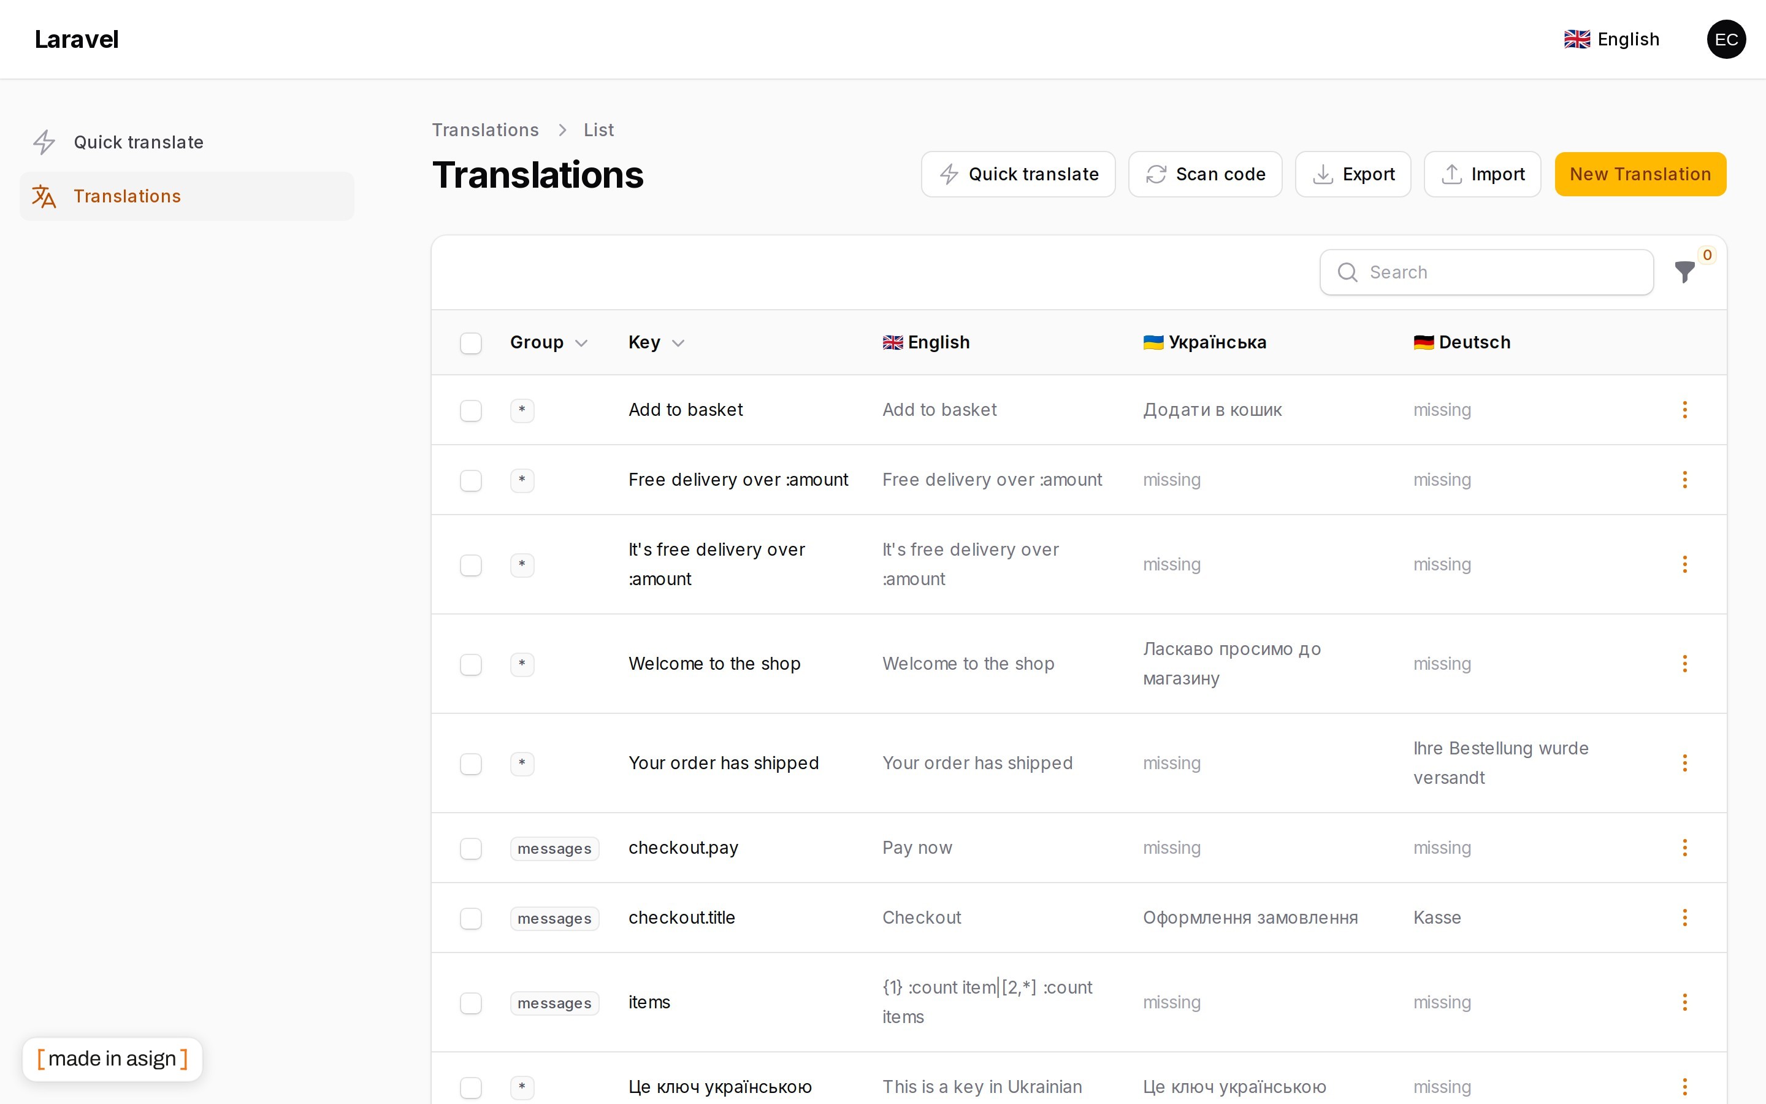Check the Welcome to the shop row checkbox
The image size is (1766, 1104).
tap(471, 664)
